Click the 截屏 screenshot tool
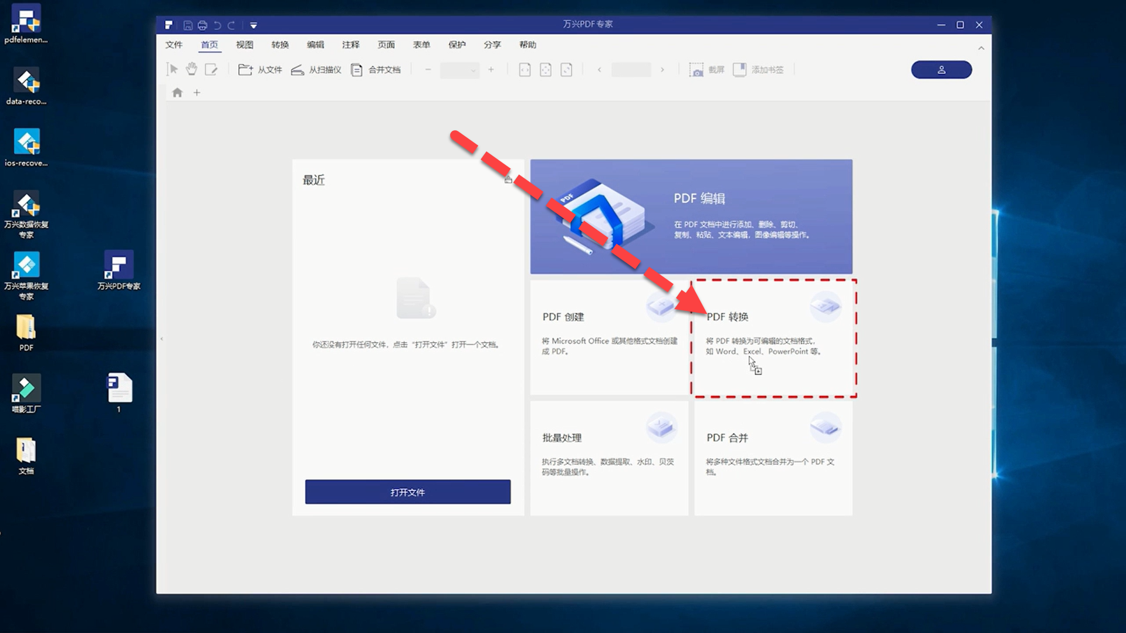1126x633 pixels. (x=706, y=70)
